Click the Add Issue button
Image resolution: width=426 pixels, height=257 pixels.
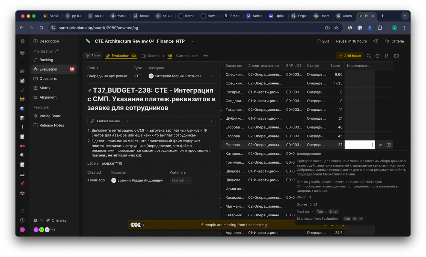[x=350, y=56]
